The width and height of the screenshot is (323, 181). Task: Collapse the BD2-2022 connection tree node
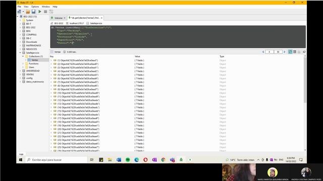pyautogui.click(x=18, y=17)
